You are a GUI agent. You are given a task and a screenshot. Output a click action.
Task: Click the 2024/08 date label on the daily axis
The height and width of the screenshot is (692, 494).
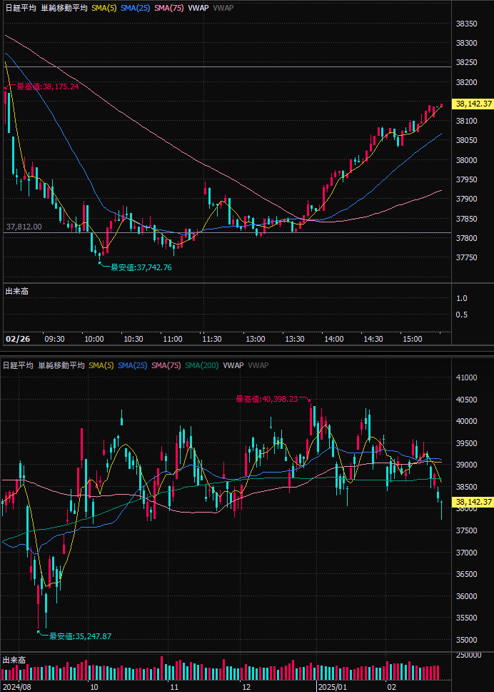[x=16, y=687]
